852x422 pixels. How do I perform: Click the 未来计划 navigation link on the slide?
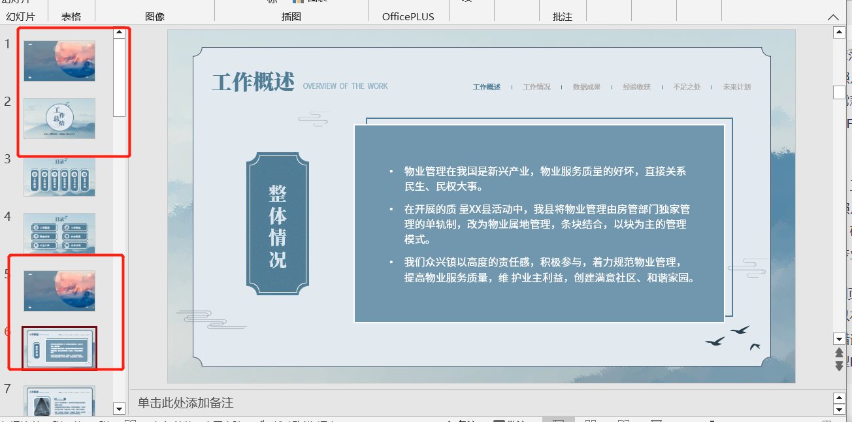click(x=737, y=86)
